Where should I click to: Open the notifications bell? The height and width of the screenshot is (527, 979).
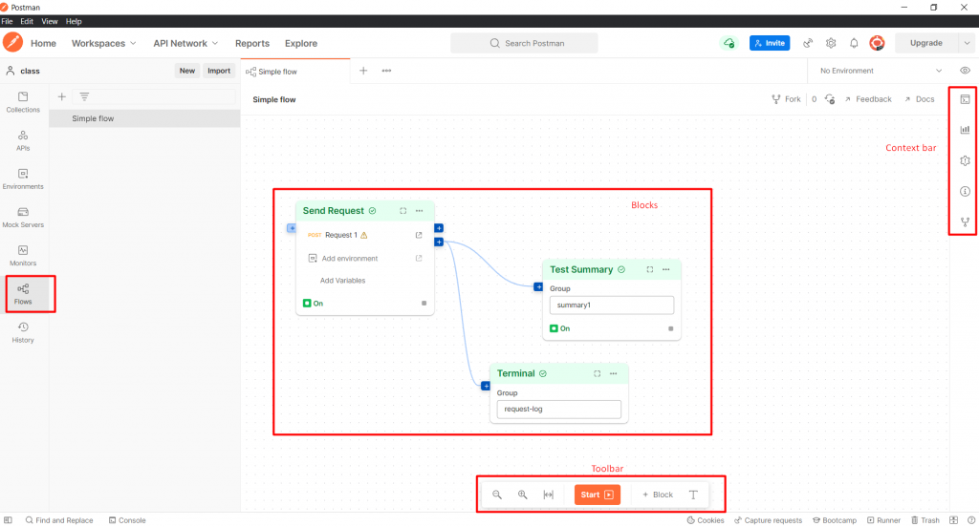[x=854, y=43]
